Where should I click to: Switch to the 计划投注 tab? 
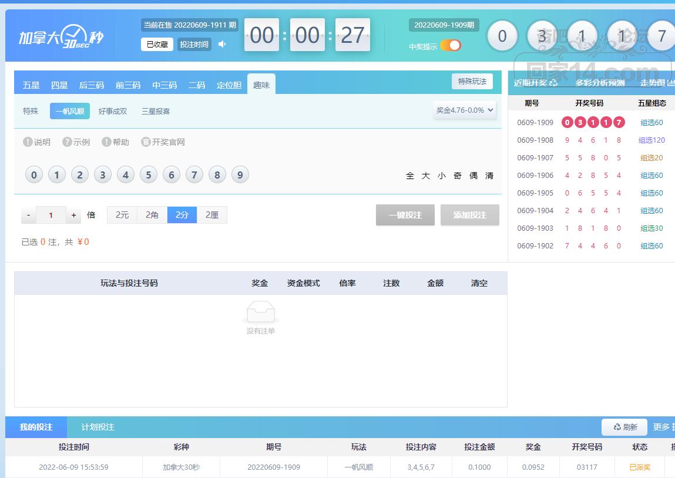pos(98,427)
